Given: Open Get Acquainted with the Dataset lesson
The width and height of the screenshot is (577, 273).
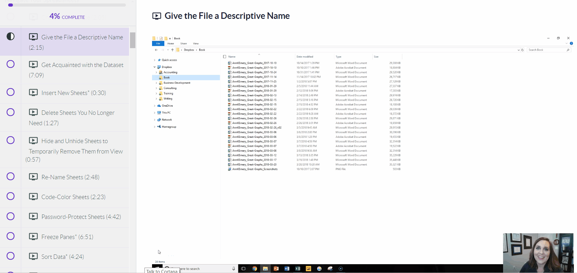Looking at the screenshot, I should [76, 70].
